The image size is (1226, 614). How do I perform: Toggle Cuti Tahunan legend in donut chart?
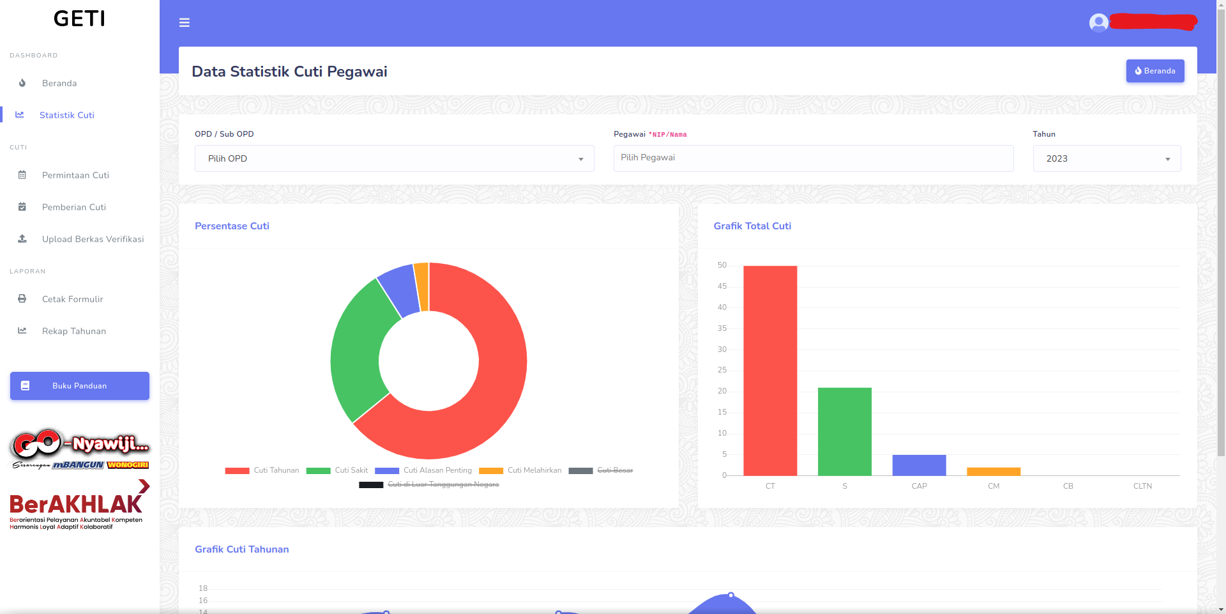click(x=262, y=470)
